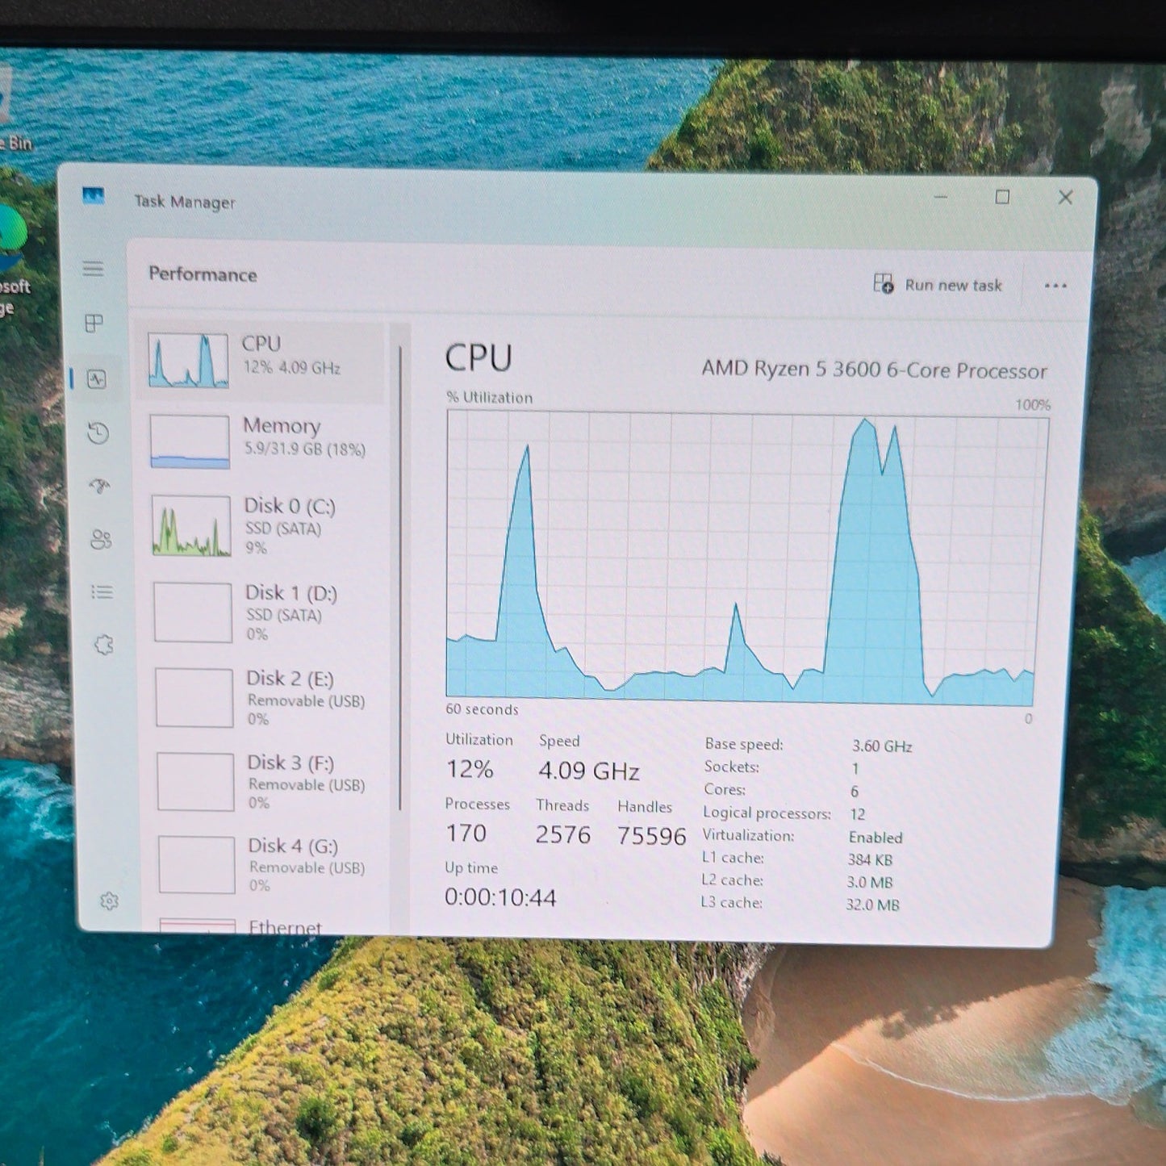Click the '60 seconds' graph label
This screenshot has height=1166, width=1166.
482,709
